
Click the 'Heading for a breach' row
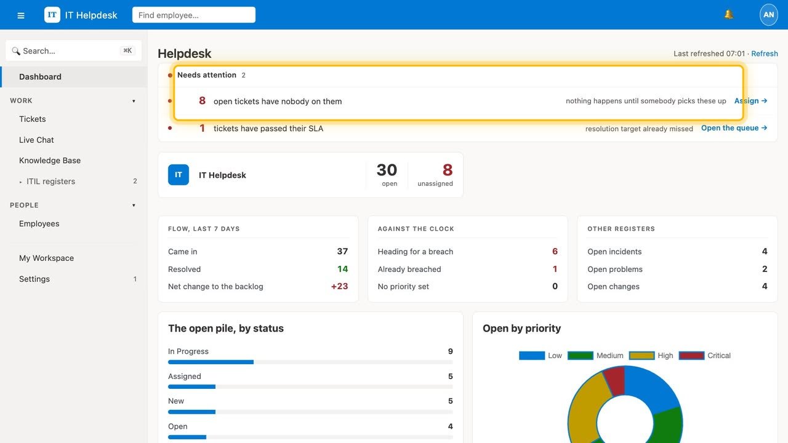(467, 252)
